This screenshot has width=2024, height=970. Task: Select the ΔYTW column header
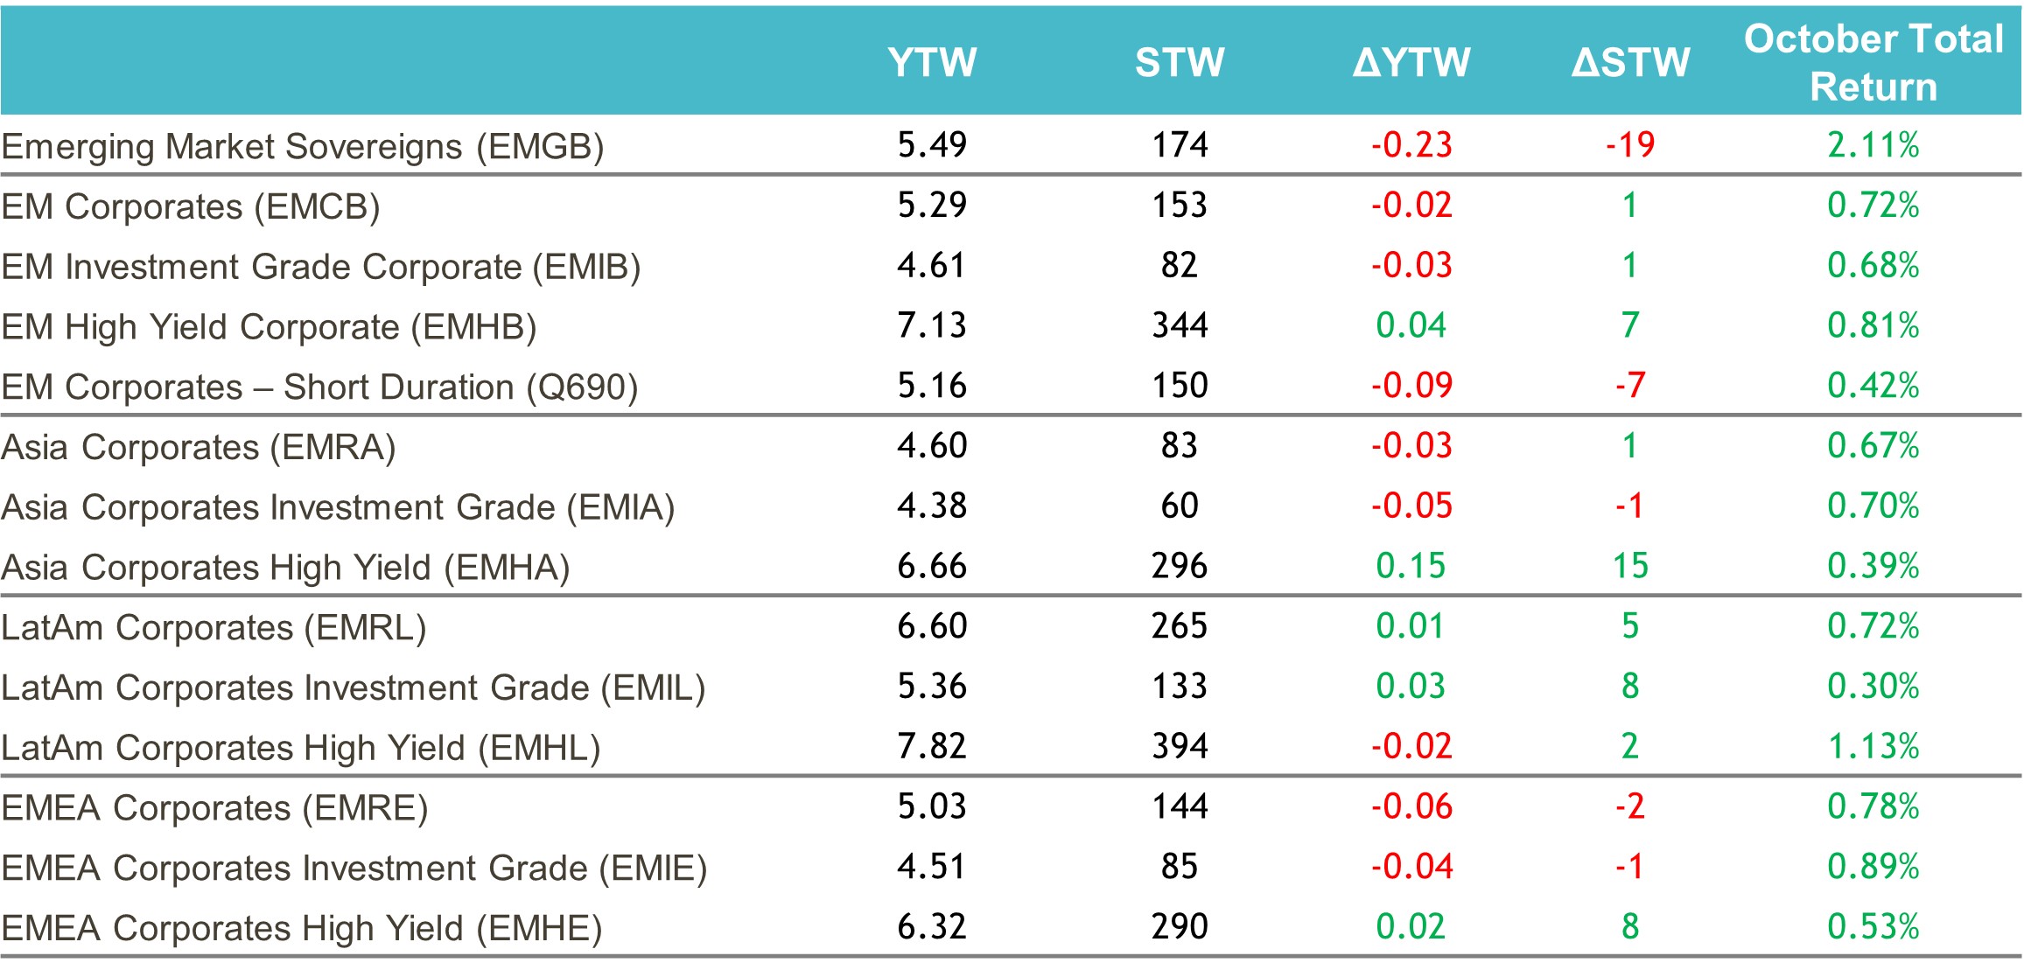click(x=1411, y=62)
